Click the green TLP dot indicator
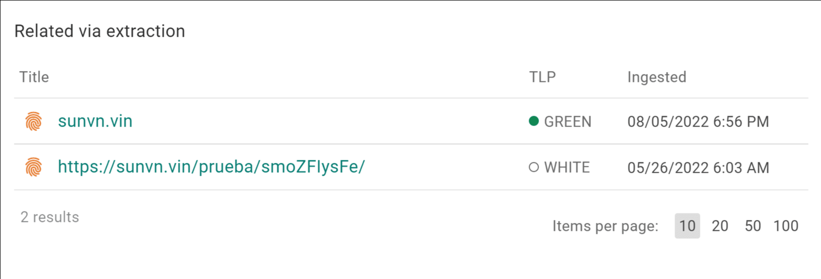Screen dimensions: 821x279 [x=534, y=121]
